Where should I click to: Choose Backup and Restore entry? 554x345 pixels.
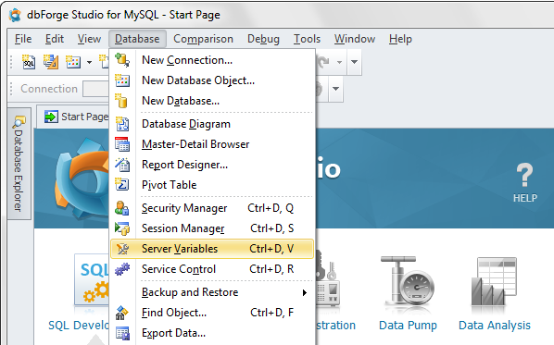pyautogui.click(x=212, y=292)
